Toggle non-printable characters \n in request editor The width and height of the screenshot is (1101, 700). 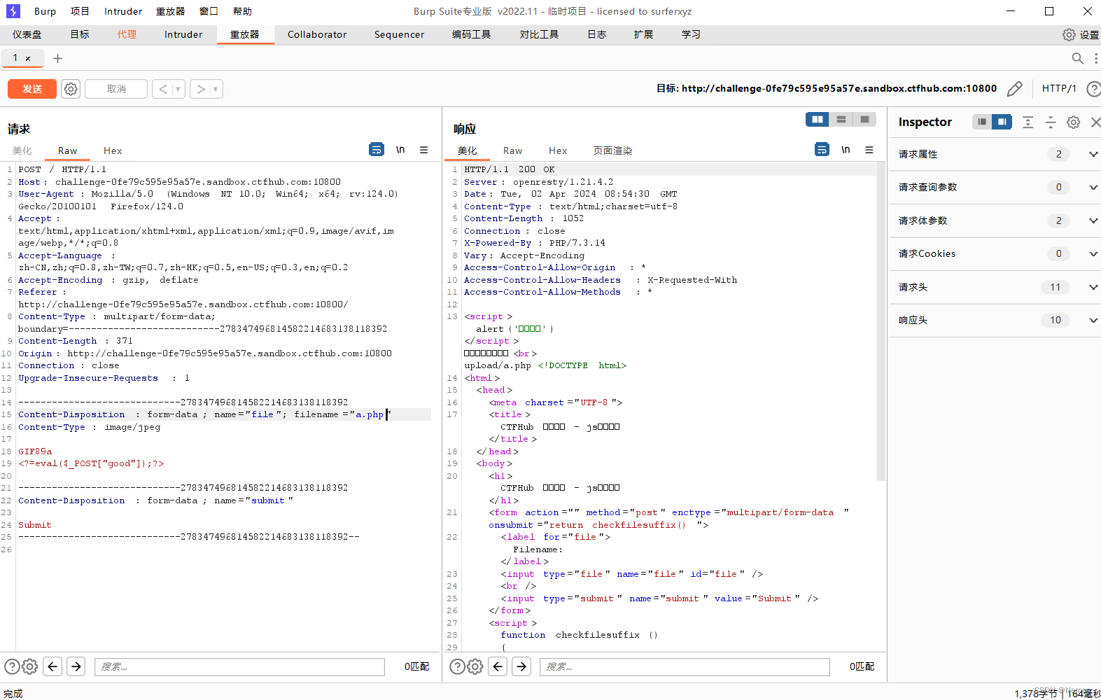400,149
